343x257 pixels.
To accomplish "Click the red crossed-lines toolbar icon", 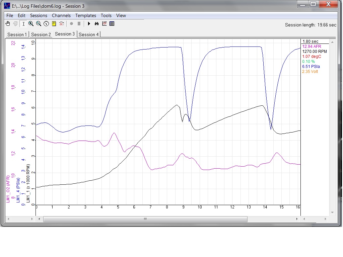I will (62, 24).
